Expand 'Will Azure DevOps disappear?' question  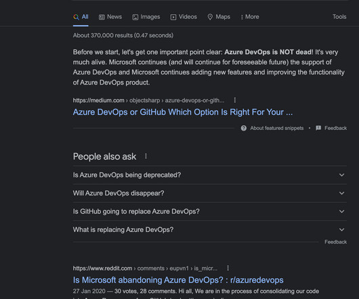[210, 193]
